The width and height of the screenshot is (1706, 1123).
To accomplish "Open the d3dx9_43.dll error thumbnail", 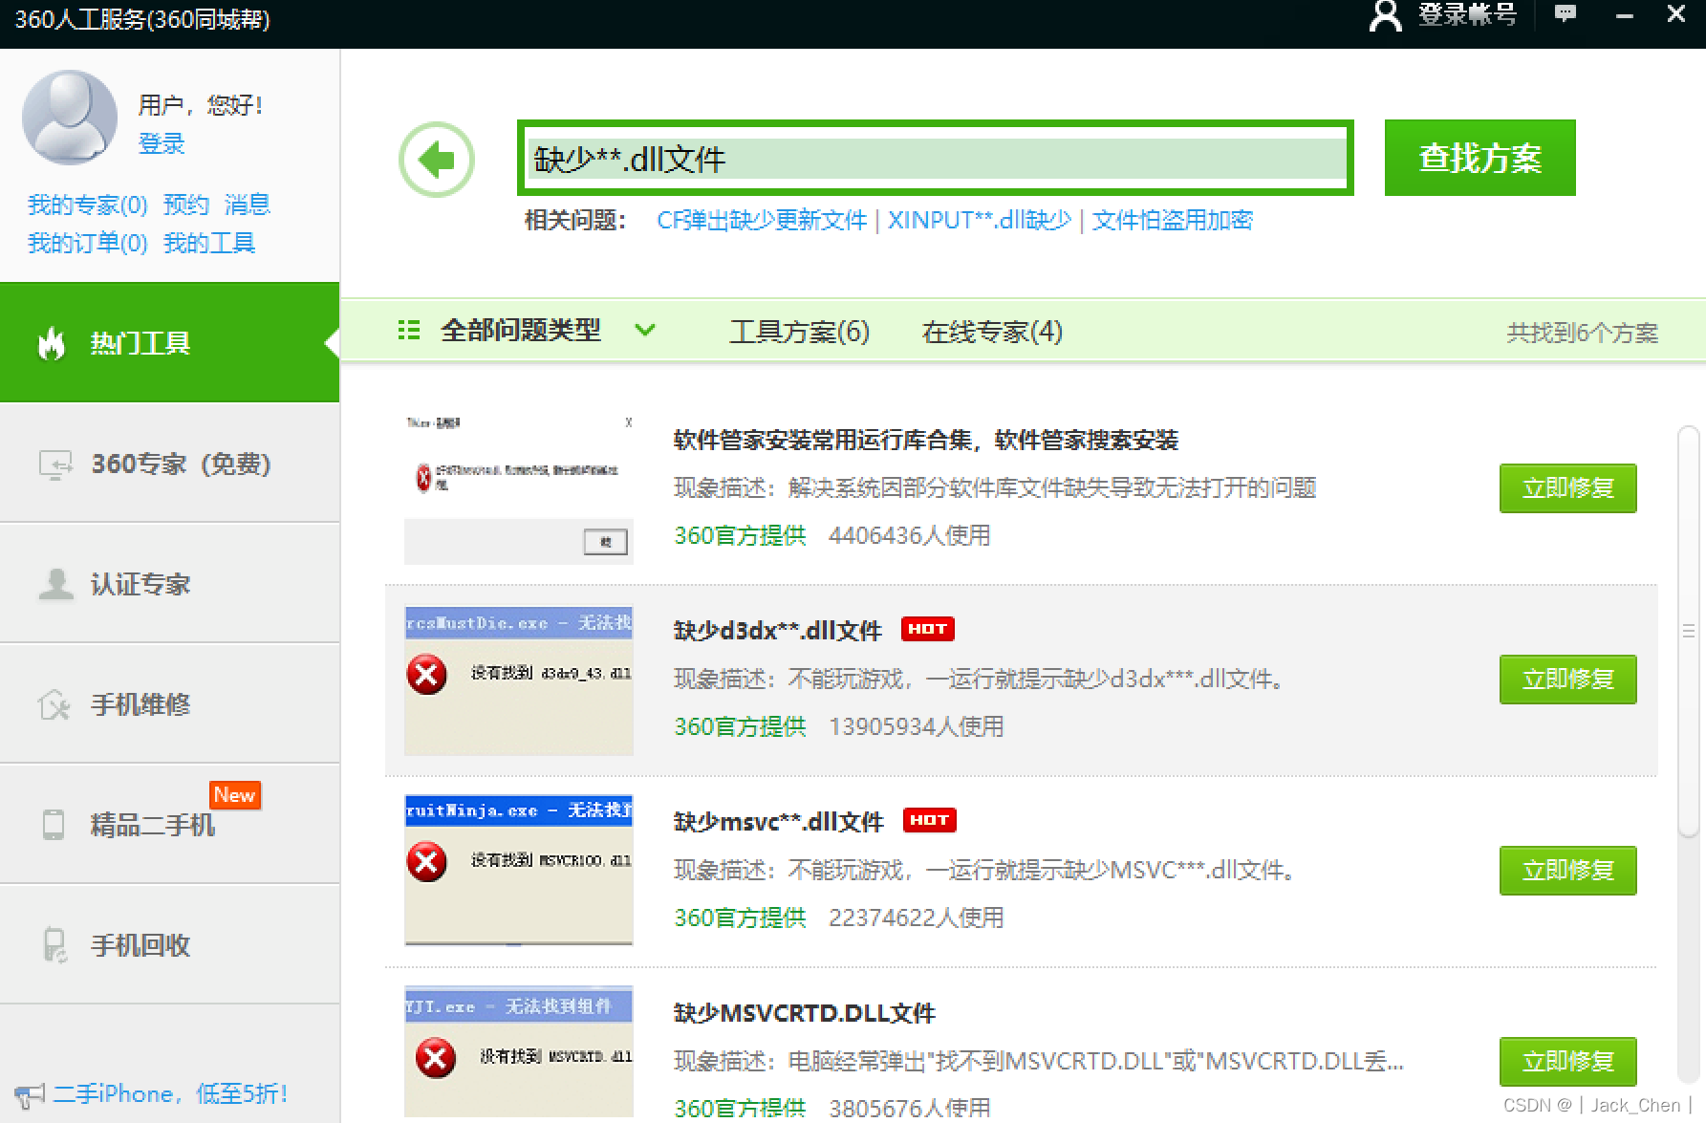I will point(519,680).
